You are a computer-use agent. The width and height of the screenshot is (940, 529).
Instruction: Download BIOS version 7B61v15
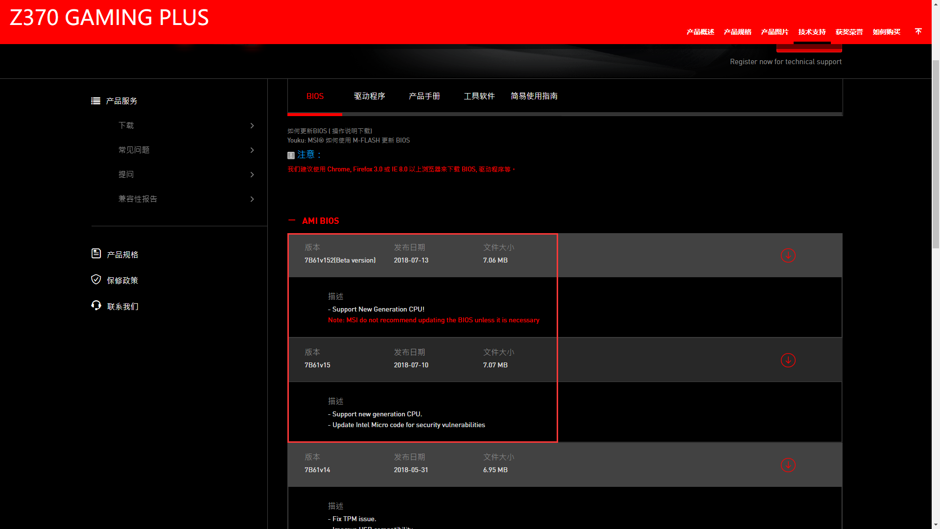(788, 360)
